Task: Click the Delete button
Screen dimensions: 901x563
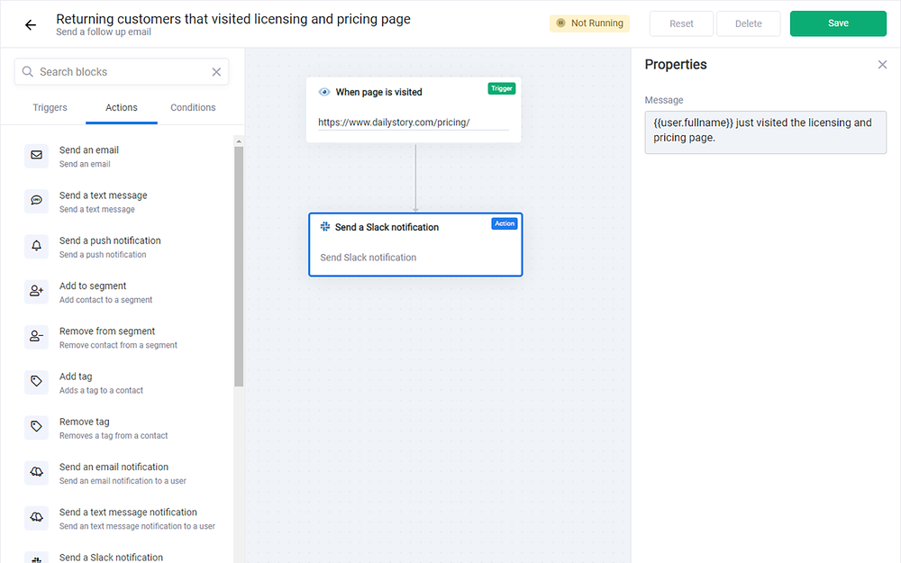Action: coord(748,23)
